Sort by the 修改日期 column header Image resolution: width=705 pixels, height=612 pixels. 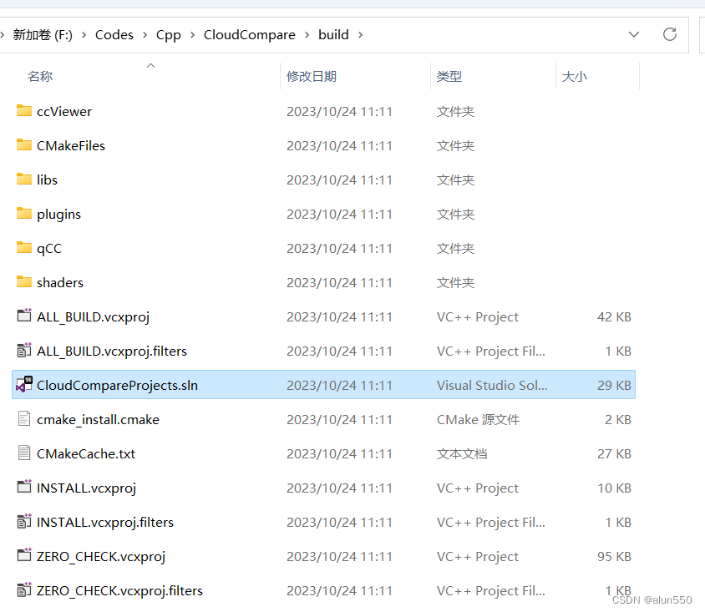tap(312, 76)
